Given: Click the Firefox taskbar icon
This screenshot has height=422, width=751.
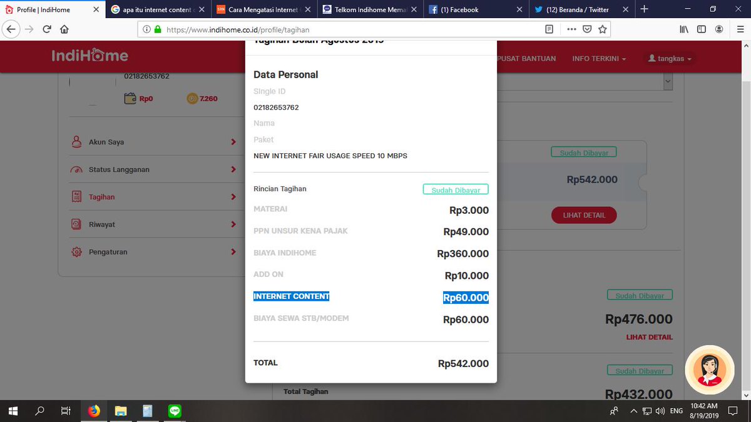Looking at the screenshot, I should tap(94, 411).
